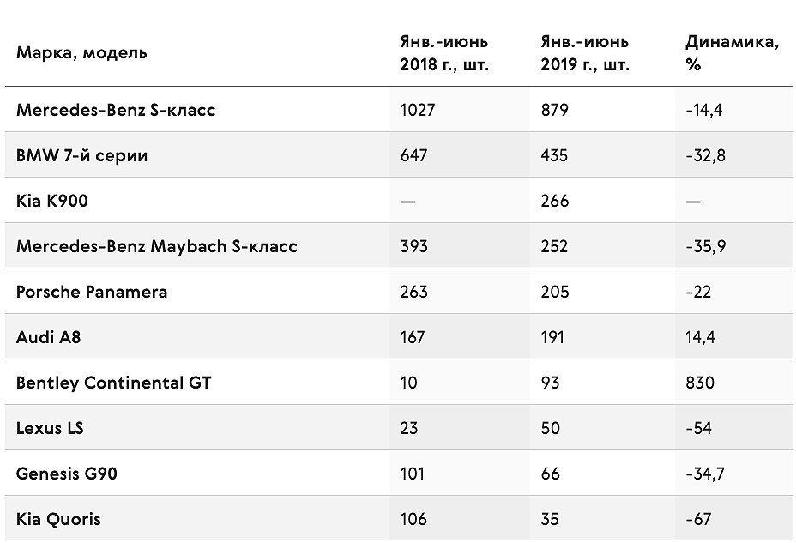The height and width of the screenshot is (543, 796).
Task: Click the 266 value for Kia K900
Action: pos(555,201)
